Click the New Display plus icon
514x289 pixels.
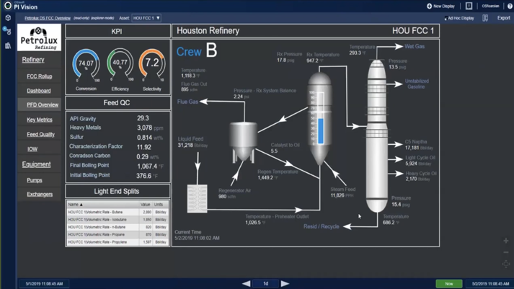coord(429,6)
